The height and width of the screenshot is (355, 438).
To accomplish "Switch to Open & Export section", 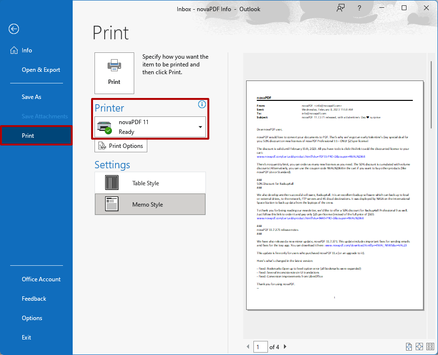I will pos(41,69).
